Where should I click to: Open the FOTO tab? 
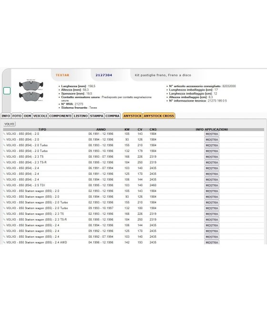[17, 116]
